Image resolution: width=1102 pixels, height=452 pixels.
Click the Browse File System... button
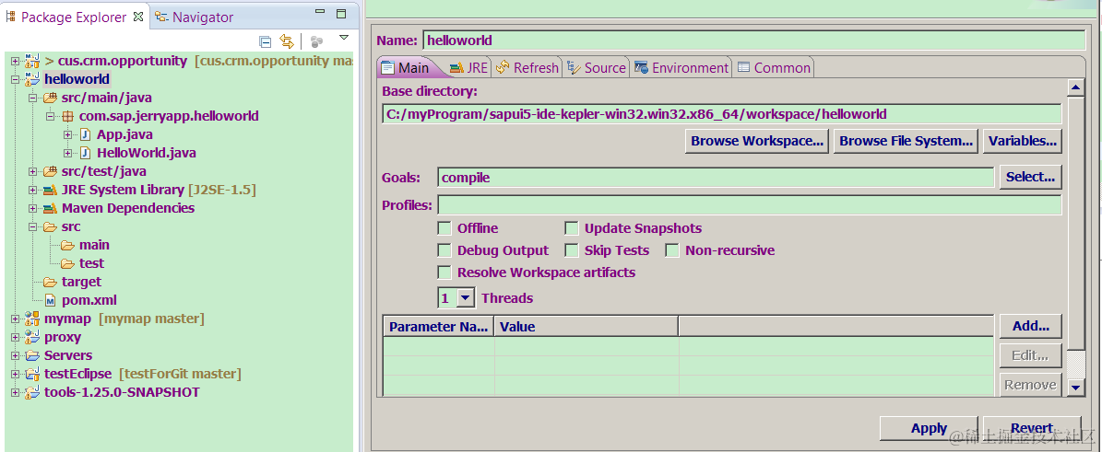pyautogui.click(x=906, y=141)
